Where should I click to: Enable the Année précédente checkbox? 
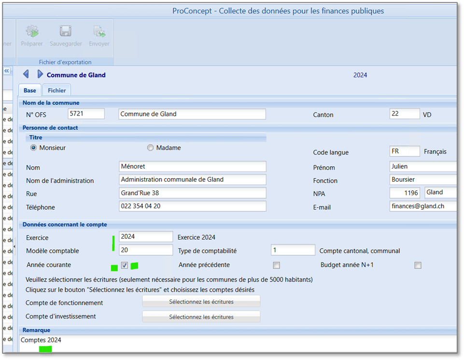(x=276, y=265)
